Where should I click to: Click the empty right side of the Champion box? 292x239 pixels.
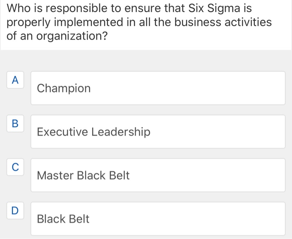pos(234,88)
